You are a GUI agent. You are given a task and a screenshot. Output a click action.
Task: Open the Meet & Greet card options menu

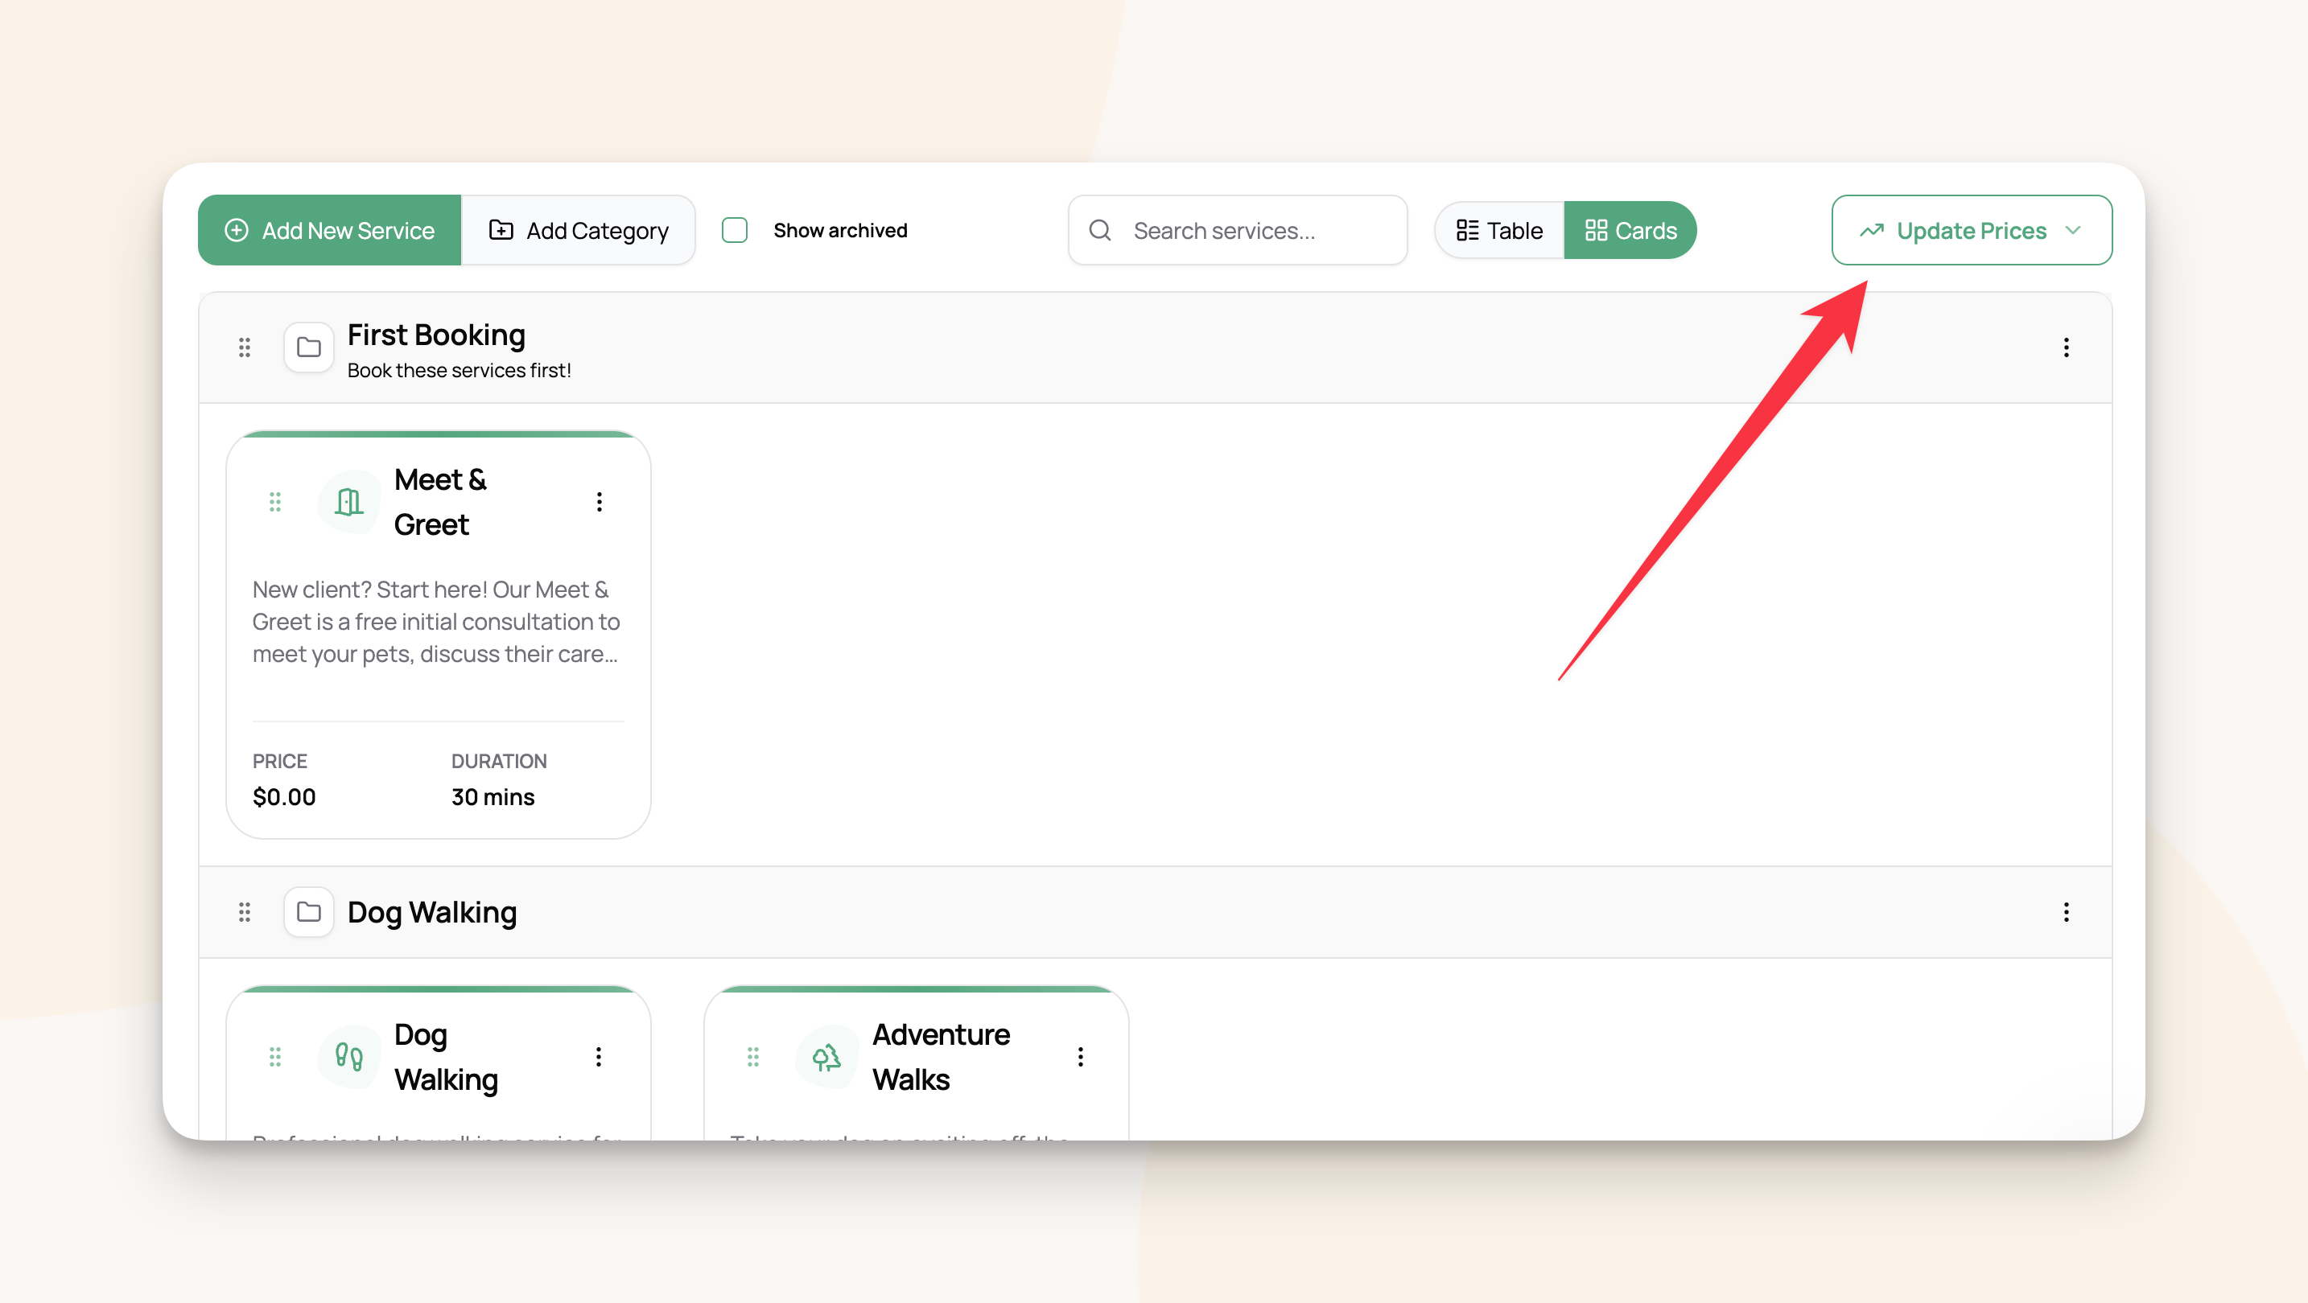pyautogui.click(x=600, y=502)
